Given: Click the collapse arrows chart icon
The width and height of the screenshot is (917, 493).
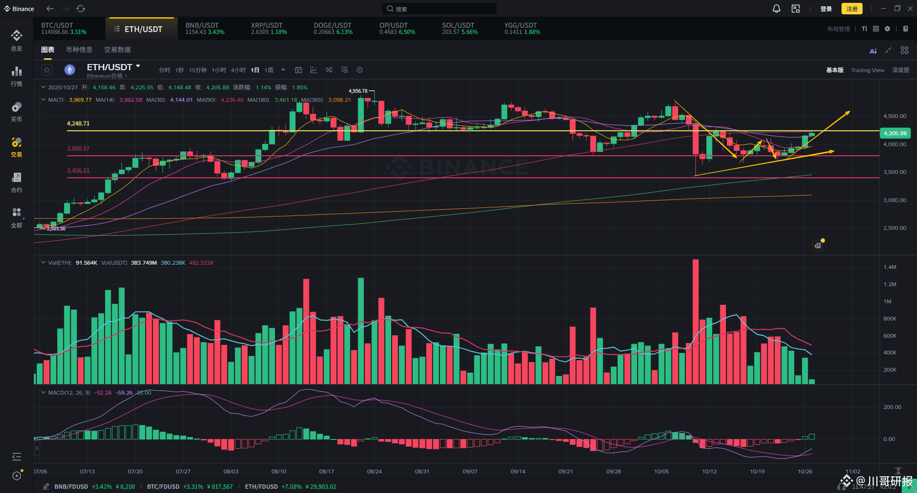Looking at the screenshot, I should (888, 50).
